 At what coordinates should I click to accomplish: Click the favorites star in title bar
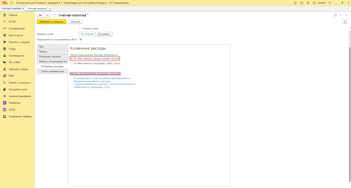[308, 3]
